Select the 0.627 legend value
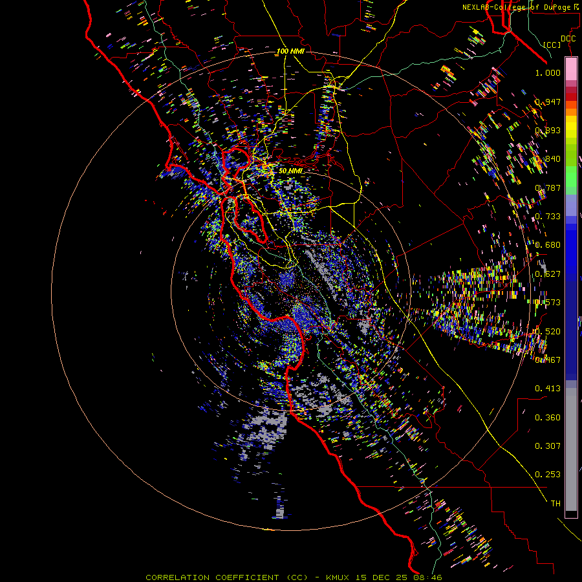 click(x=548, y=274)
